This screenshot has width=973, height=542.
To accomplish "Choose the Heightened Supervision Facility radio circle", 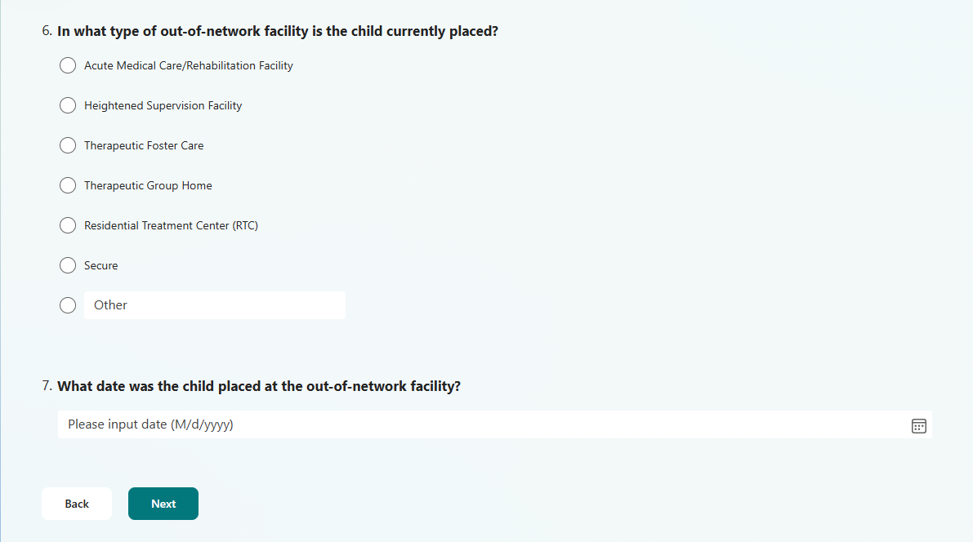I will tap(69, 105).
